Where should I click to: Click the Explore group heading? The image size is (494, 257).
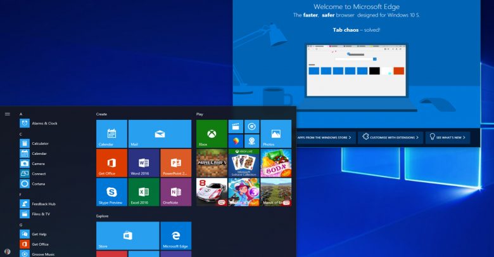[102, 216]
